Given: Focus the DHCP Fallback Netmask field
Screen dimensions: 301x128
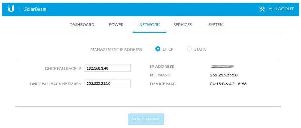Looking at the screenshot, I should [107, 83].
